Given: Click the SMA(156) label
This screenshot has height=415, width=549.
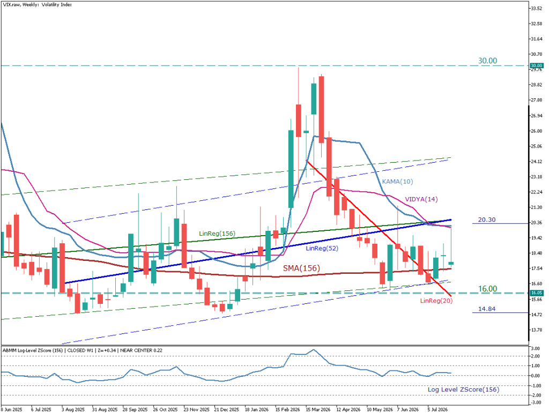Looking at the screenshot, I should point(301,268).
